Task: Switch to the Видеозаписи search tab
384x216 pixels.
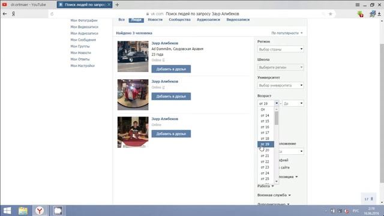Action: pos(238,20)
